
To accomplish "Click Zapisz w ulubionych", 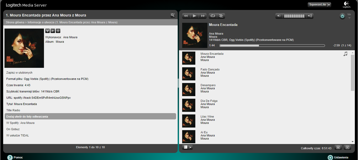I will click(x=19, y=73).
